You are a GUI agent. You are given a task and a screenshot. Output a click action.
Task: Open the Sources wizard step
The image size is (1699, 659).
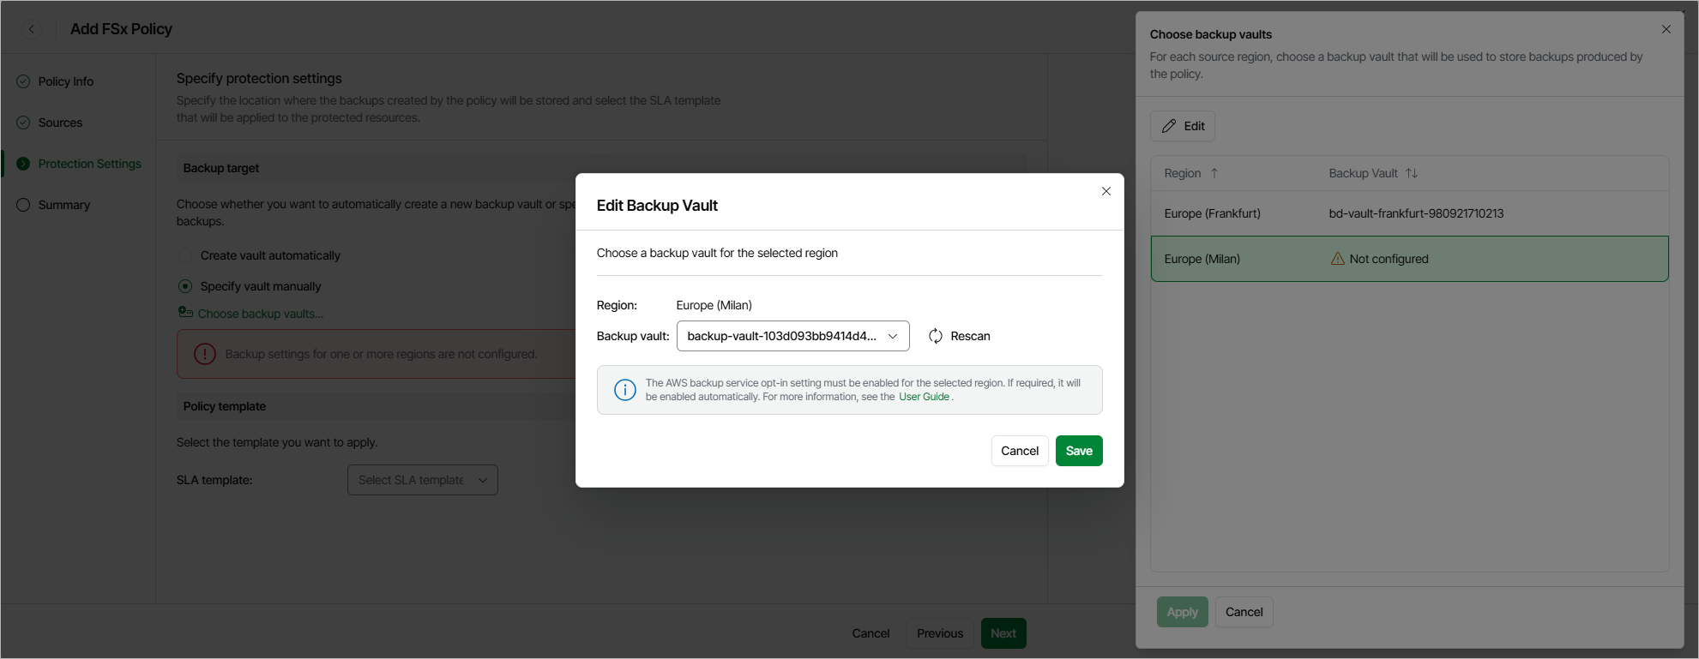click(x=60, y=123)
